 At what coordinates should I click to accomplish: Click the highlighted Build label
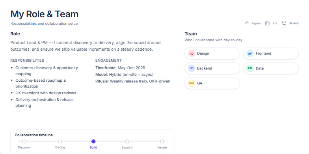[93, 148]
